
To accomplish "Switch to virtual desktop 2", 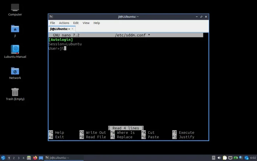I will (x=14, y=158).
